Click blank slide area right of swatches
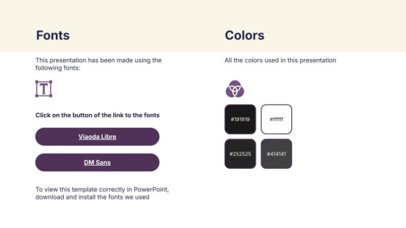Viewport: 406px width, 228px height. (x=348, y=136)
